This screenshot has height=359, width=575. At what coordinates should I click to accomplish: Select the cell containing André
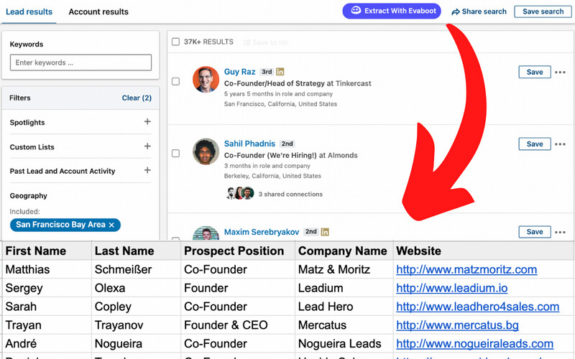47,344
